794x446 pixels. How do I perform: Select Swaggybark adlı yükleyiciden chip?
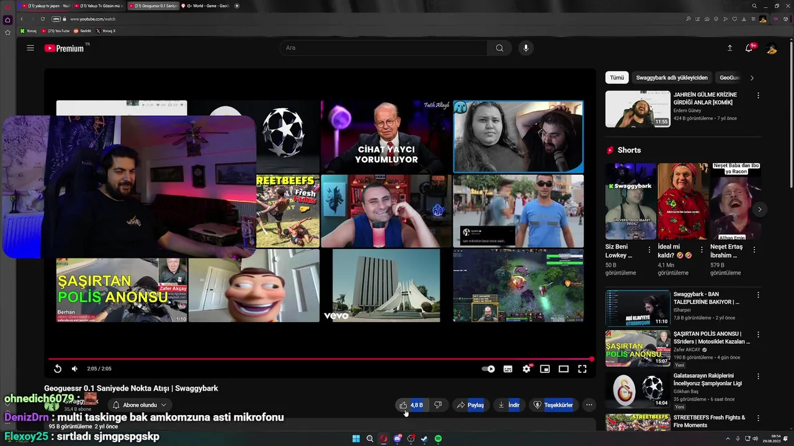[672, 77]
